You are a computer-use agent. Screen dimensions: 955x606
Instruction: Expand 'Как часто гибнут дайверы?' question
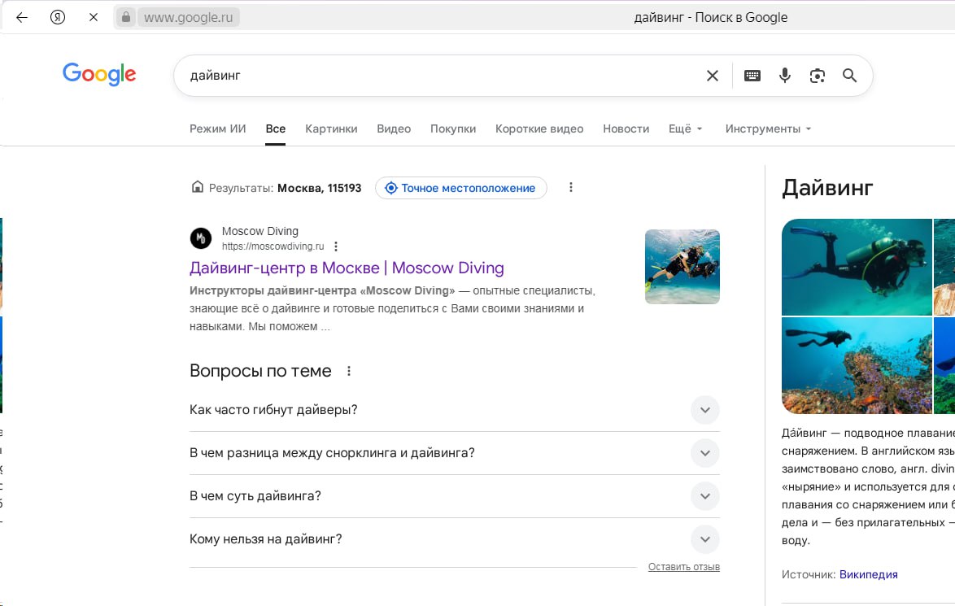click(704, 410)
